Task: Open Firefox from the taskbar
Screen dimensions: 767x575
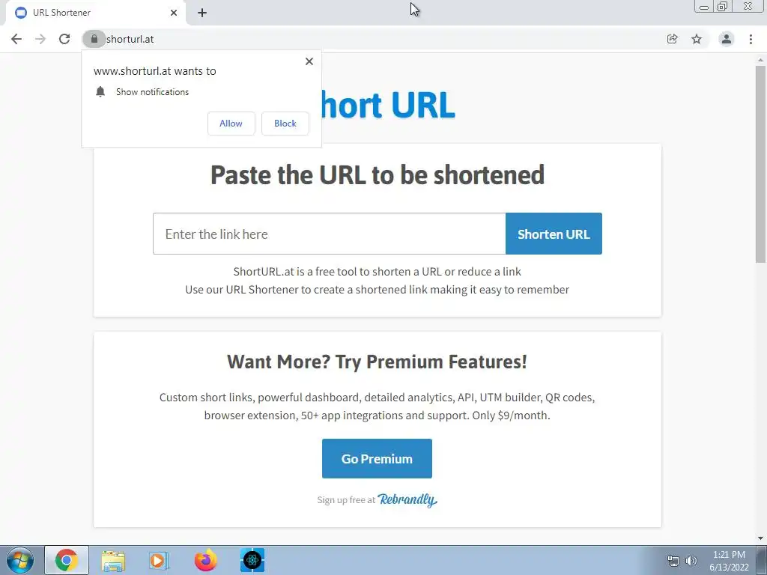Action: [x=205, y=560]
